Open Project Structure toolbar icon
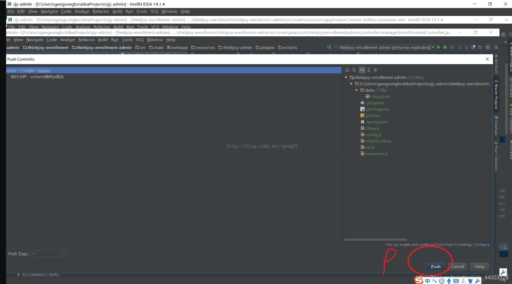512x284 pixels. 488,48
